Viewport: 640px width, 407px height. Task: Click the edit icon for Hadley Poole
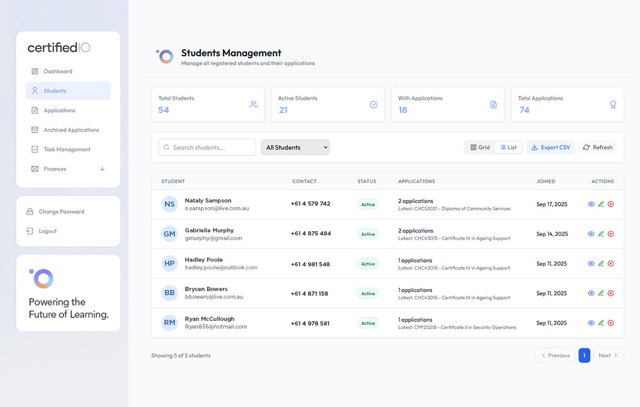coord(601,264)
